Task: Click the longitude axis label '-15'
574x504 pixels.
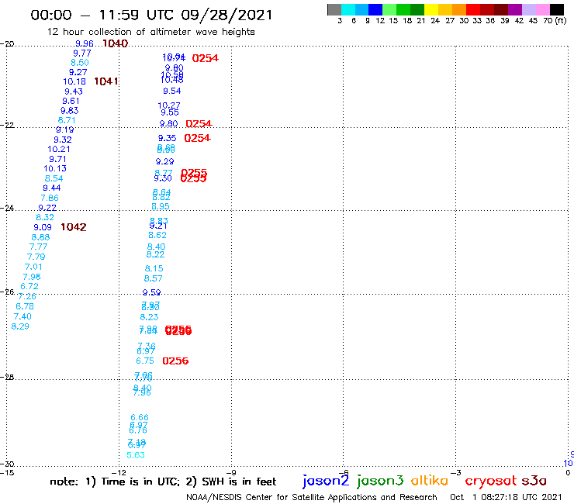Action: point(7,472)
